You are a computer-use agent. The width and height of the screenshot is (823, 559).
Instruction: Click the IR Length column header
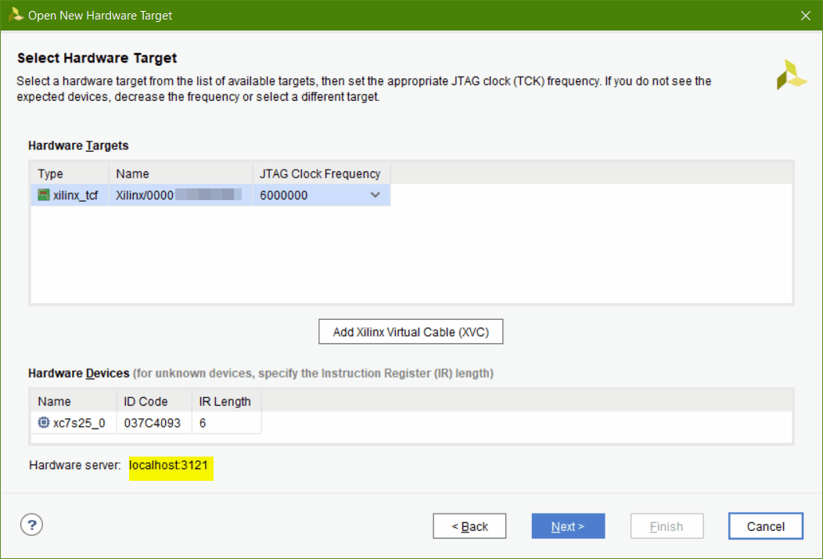(225, 401)
